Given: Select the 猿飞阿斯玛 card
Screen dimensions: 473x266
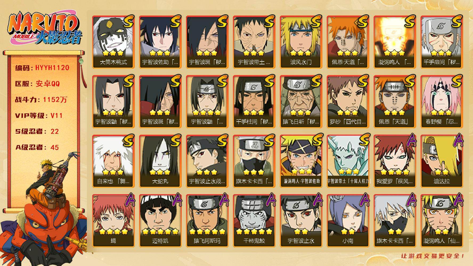Looking at the screenshot, I should tap(207, 221).
